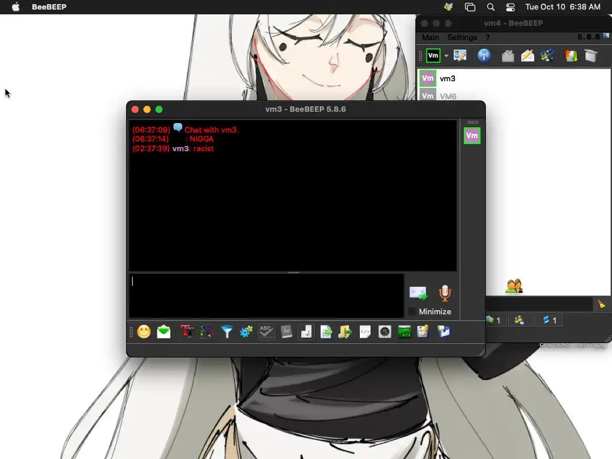Record a voice message with microphone
The width and height of the screenshot is (612, 459).
pyautogui.click(x=445, y=293)
